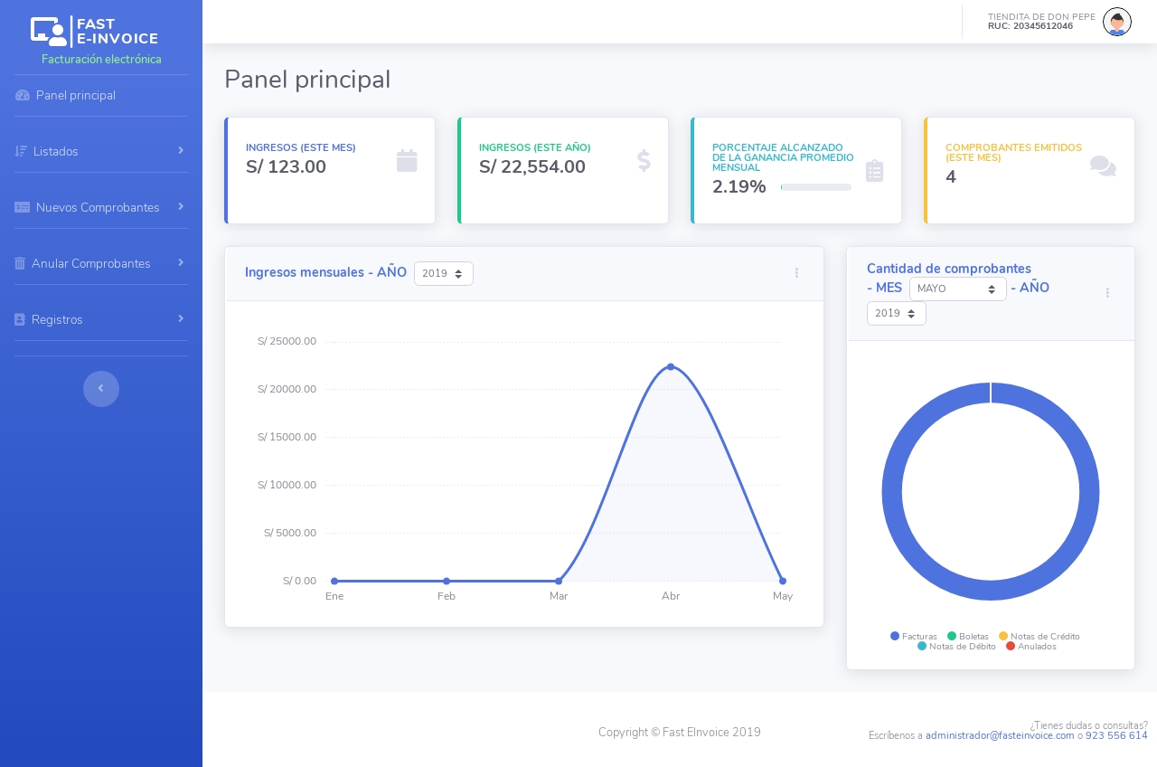1157x767 pixels.
Task: Open the MAYO month dropdown
Action: [957, 289]
